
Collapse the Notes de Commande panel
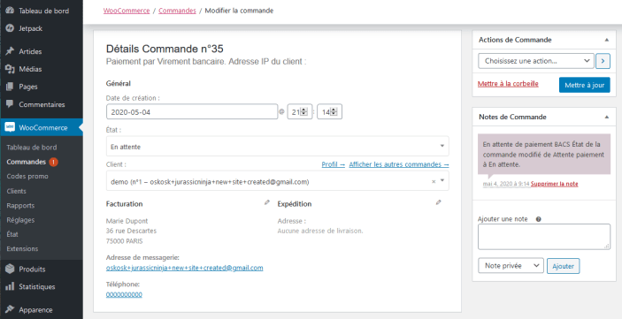click(607, 117)
